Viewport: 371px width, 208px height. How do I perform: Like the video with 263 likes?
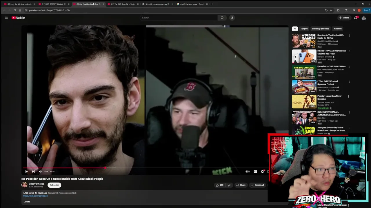click(219, 185)
